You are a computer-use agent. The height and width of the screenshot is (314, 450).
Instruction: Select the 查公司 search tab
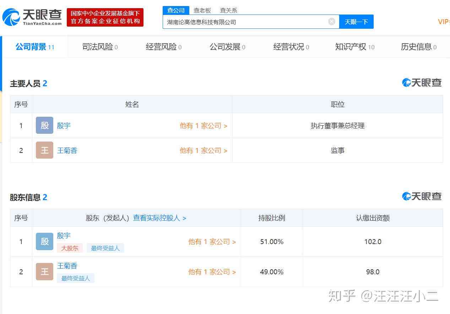[x=176, y=10]
